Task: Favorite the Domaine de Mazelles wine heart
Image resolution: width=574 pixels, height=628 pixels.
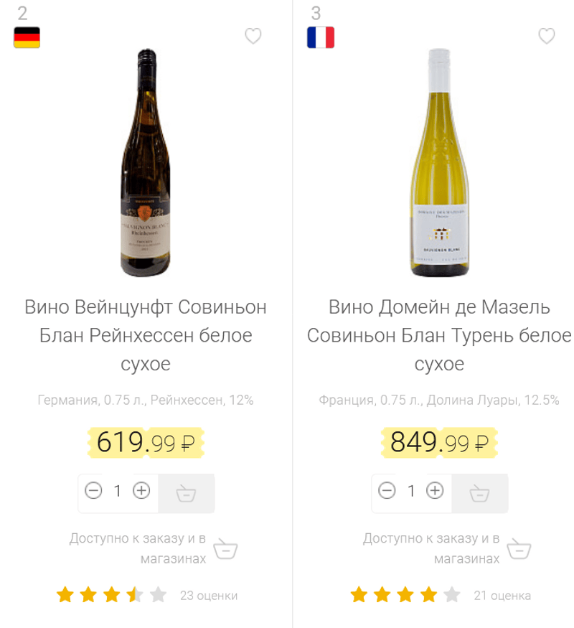Action: [x=547, y=36]
